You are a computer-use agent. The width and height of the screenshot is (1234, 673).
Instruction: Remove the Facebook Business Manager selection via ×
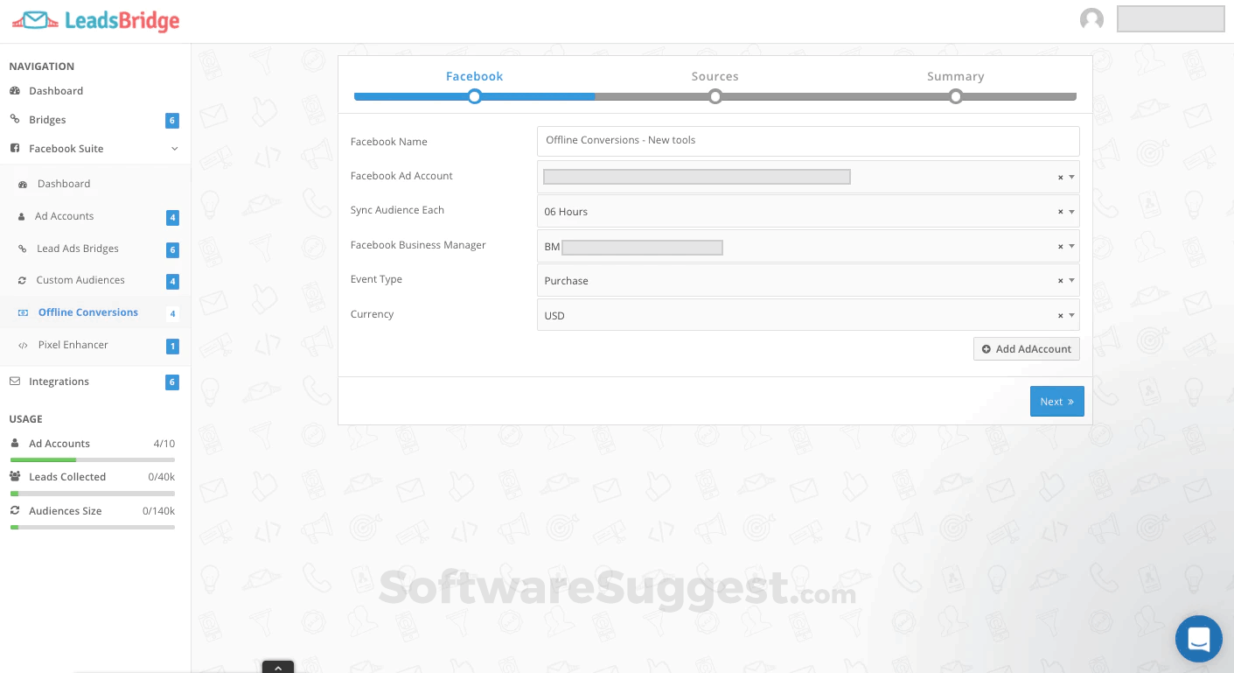click(1060, 246)
